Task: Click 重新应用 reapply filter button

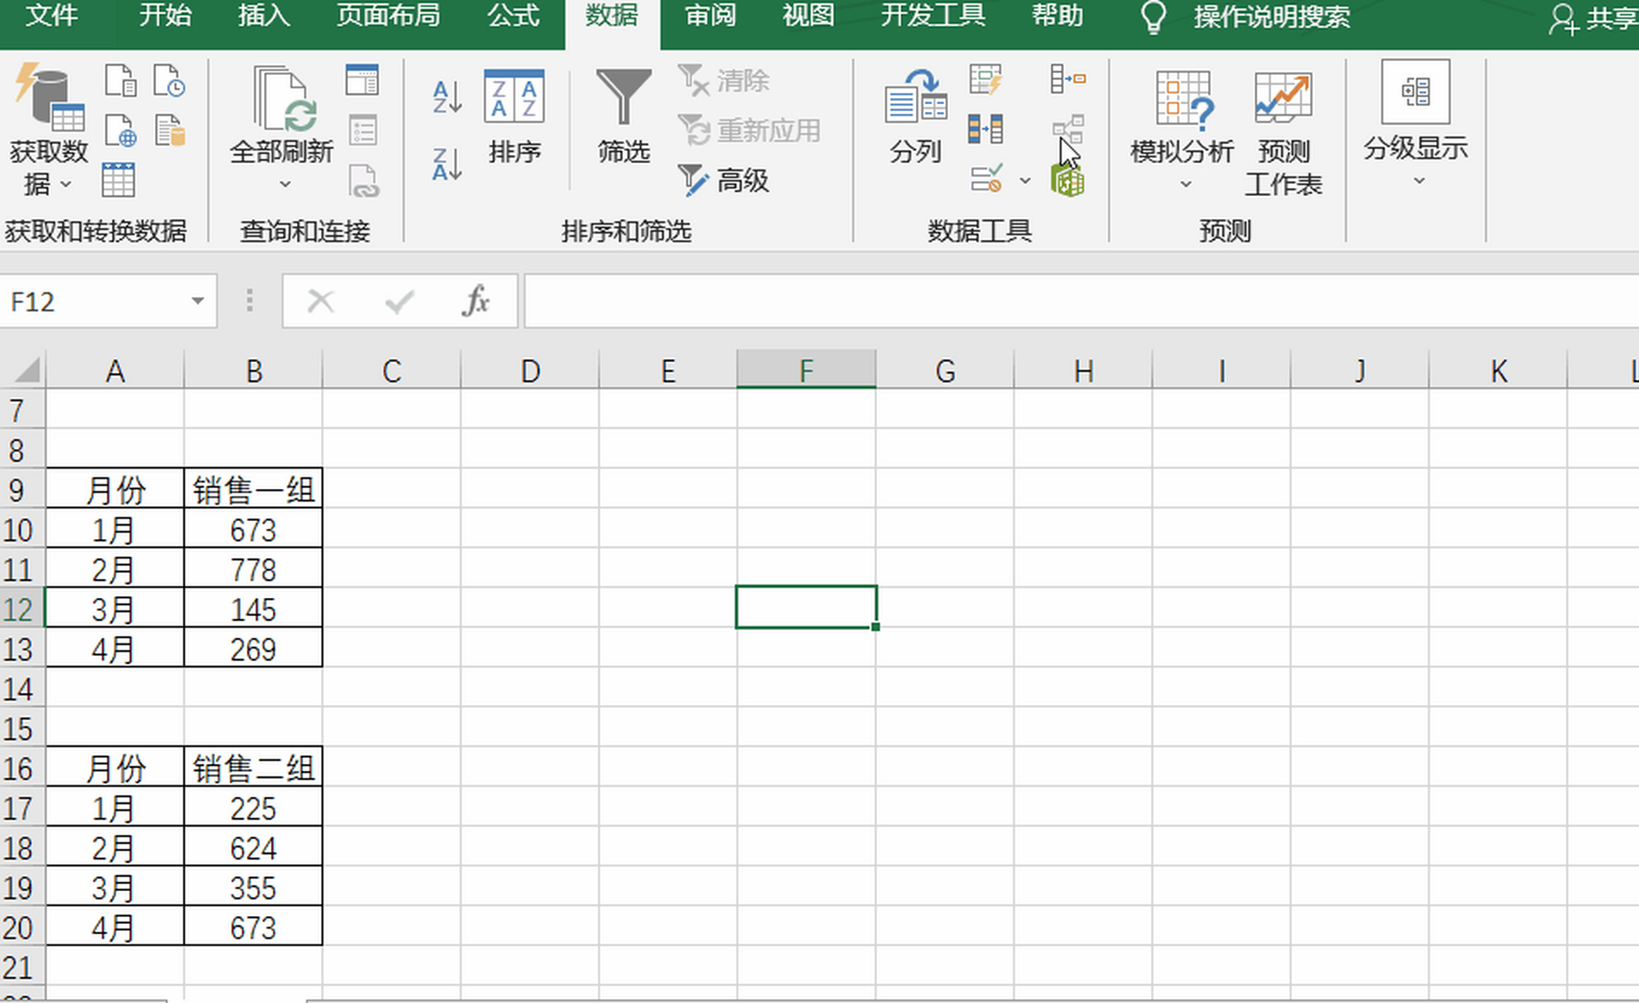Action: click(750, 130)
